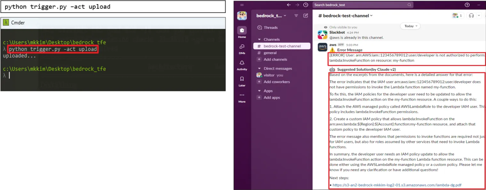Open Slack hamburger menu icon
This screenshot has height=190, width=486.
[x=242, y=5]
